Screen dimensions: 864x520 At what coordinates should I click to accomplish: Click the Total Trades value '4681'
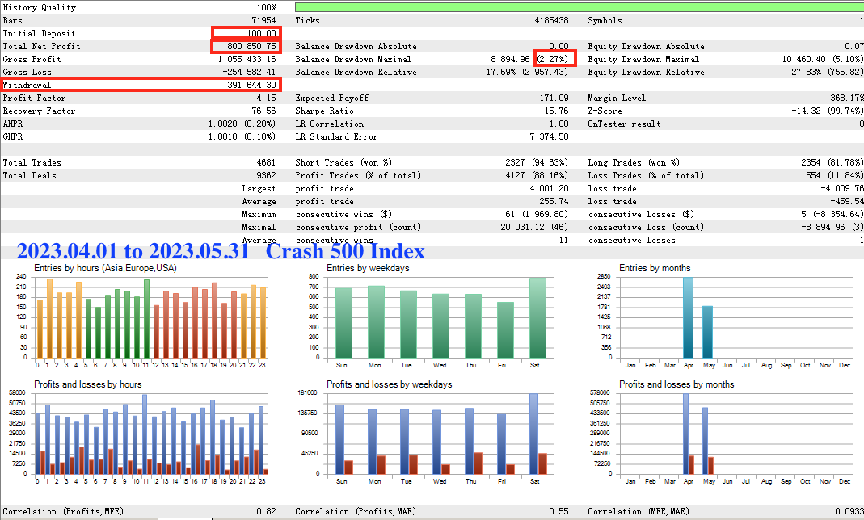click(267, 162)
